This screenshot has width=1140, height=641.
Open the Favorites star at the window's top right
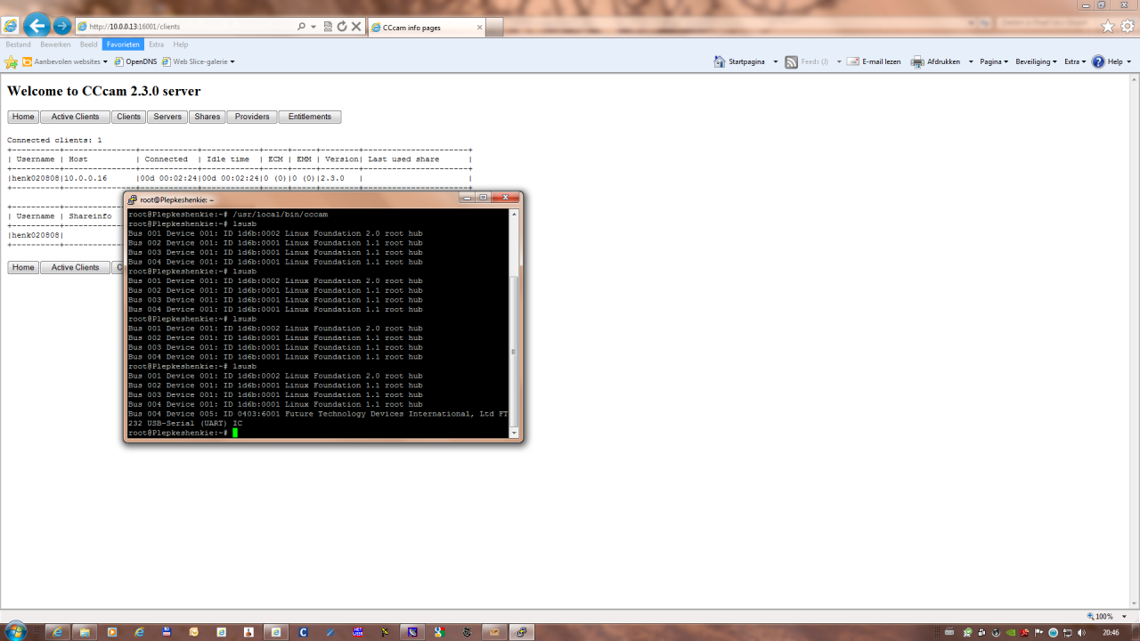click(x=1108, y=27)
